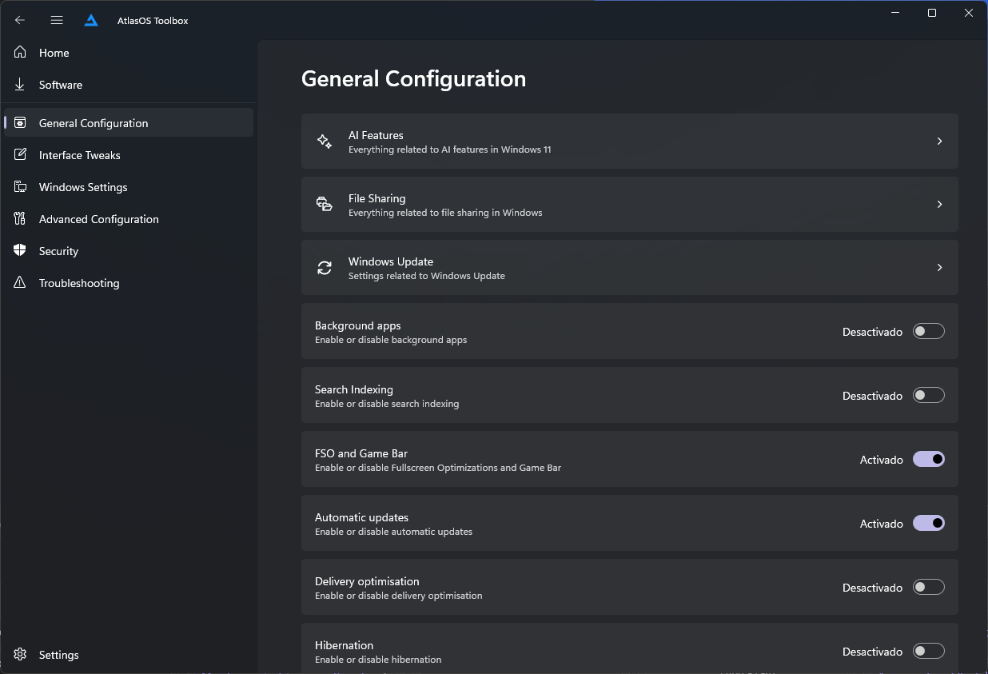
Task: Click the Windows Update refresh icon
Action: pos(325,268)
